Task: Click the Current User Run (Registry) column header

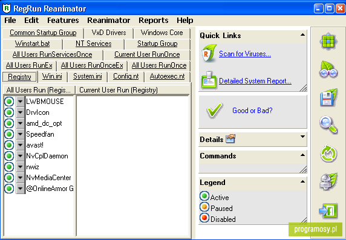Action: coord(132,90)
